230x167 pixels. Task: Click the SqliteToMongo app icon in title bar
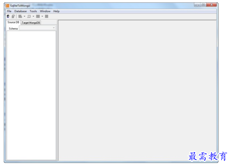[x=7, y=6]
